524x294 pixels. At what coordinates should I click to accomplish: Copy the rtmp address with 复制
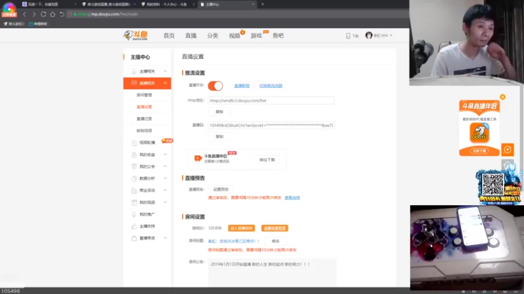219,112
